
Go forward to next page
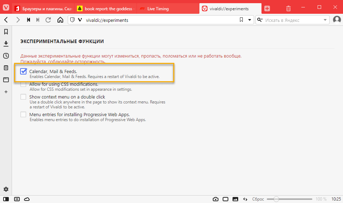pyautogui.click(x=18, y=20)
